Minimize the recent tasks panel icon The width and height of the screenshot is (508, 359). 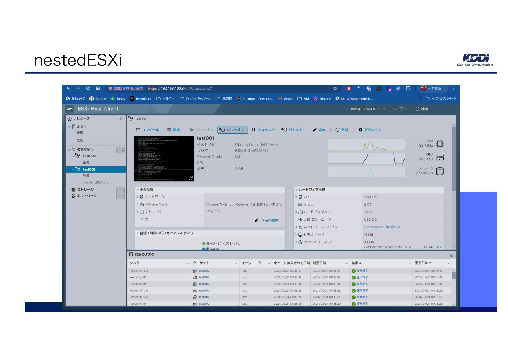pyautogui.click(x=452, y=255)
